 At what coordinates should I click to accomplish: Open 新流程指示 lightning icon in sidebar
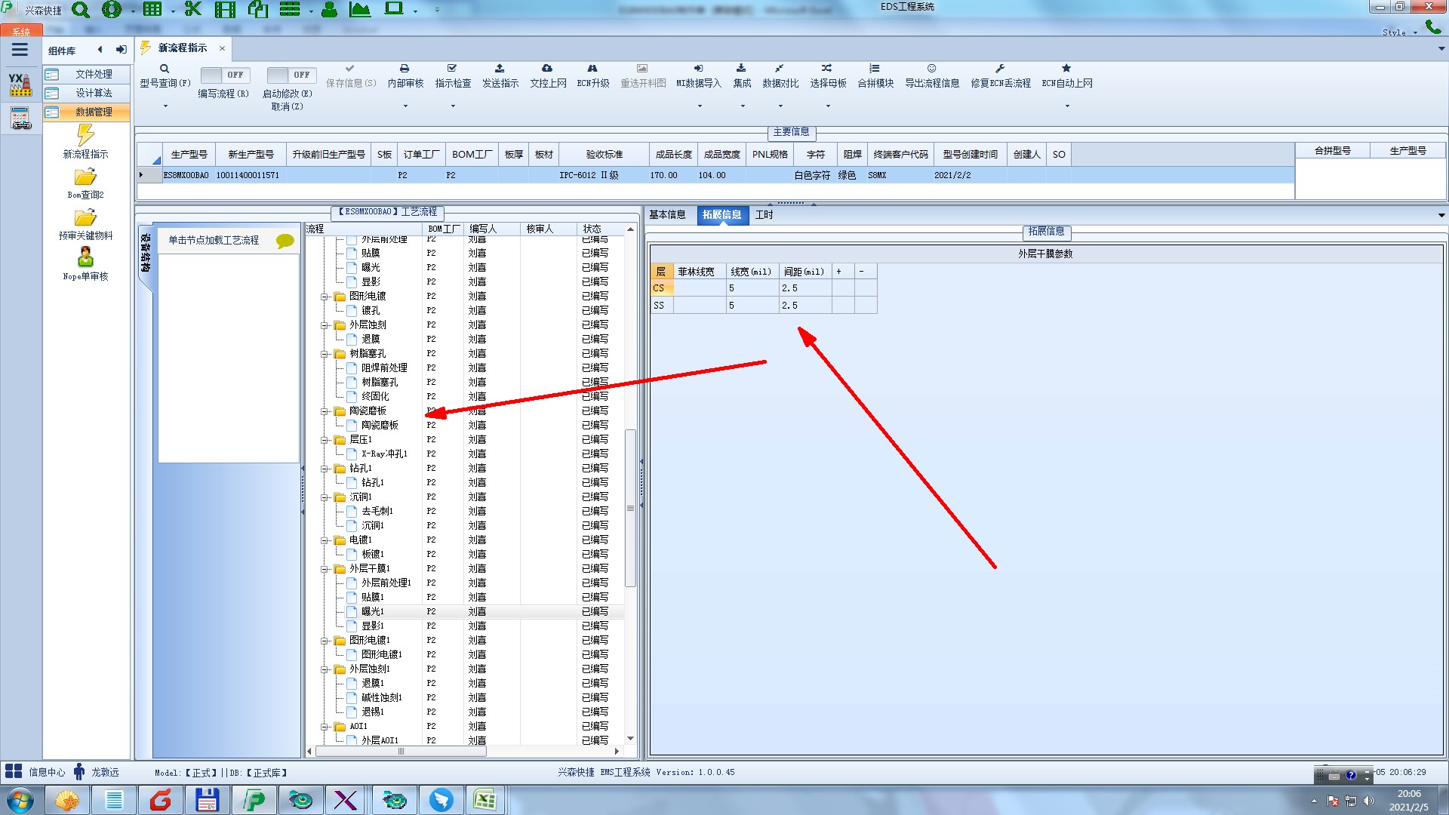85,136
